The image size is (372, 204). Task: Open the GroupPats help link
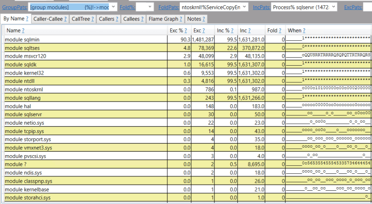[x=15, y=8]
